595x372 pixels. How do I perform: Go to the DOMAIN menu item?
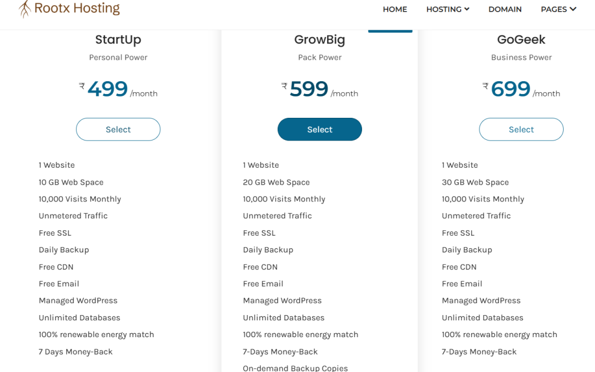[505, 9]
